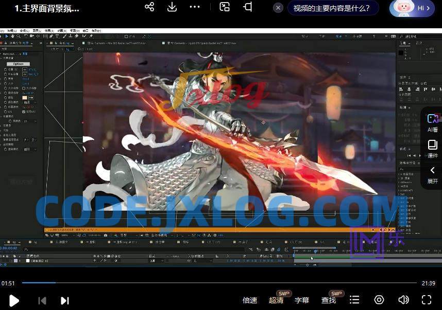Open the 课件 courseware panel
The height and width of the screenshot is (310, 442).
pos(433,149)
